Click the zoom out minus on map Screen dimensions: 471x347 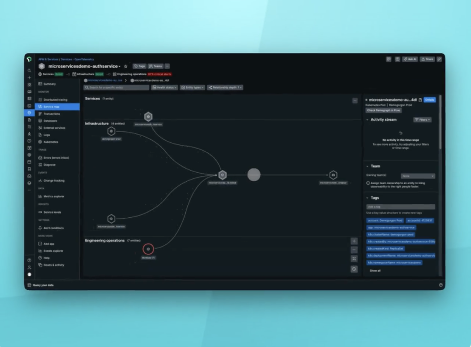pos(354,250)
